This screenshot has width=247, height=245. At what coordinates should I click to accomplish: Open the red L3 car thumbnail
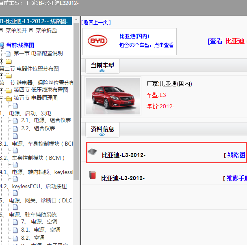click(113, 96)
